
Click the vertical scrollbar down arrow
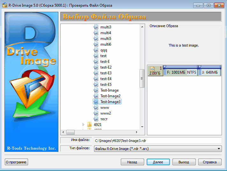coord(142,127)
